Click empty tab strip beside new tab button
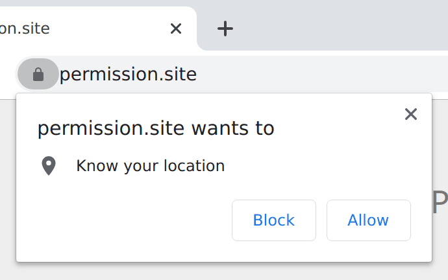The image size is (448, 280). 338,26
